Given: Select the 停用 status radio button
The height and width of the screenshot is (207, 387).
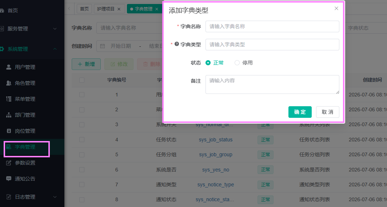Looking at the screenshot, I should (237, 63).
